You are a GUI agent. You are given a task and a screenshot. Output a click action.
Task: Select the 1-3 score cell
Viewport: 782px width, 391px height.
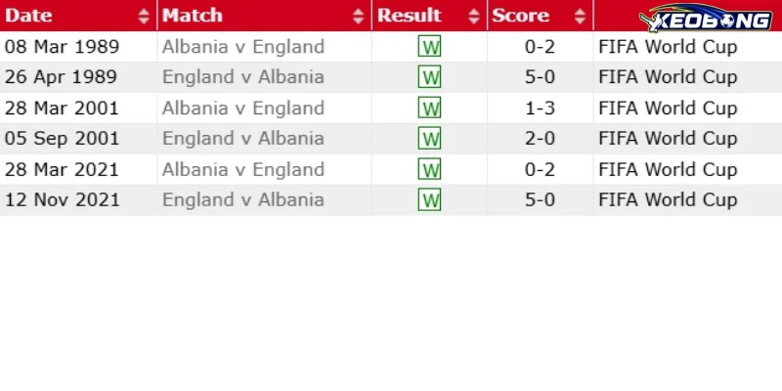541,108
